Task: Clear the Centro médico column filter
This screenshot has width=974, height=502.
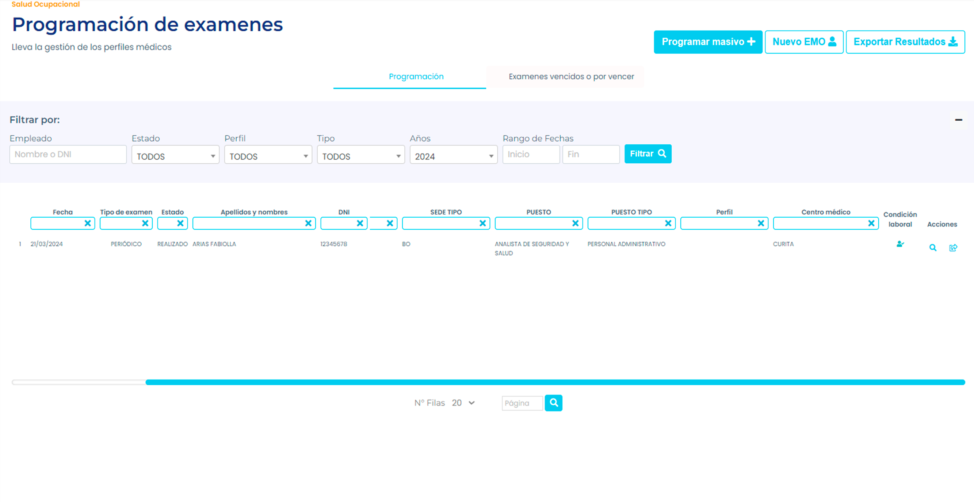Action: click(x=871, y=223)
